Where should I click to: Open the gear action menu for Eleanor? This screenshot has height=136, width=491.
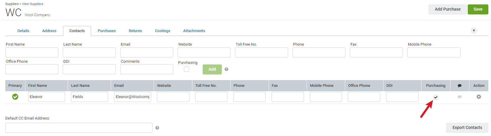pos(479,97)
